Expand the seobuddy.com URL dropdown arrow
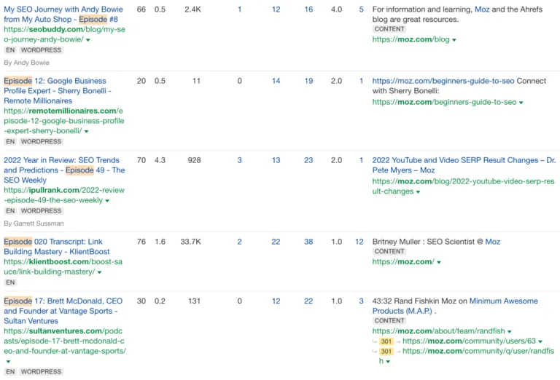The height and width of the screenshot is (380, 560). tap(87, 40)
